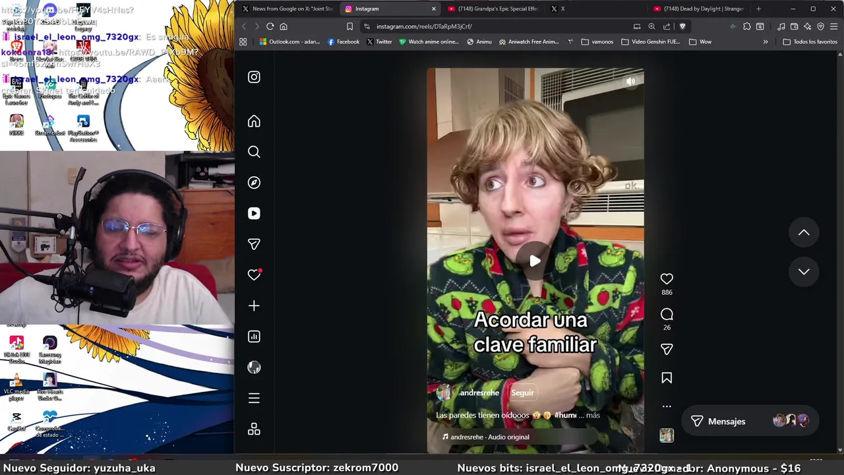The image size is (844, 475).
Task: Open direct messages paper-plane in sidebar
Action: pos(254,244)
